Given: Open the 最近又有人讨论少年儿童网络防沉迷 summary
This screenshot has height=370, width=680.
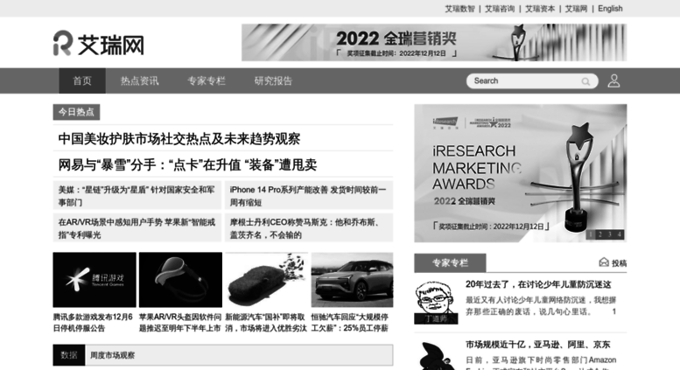Looking at the screenshot, I should point(541,306).
